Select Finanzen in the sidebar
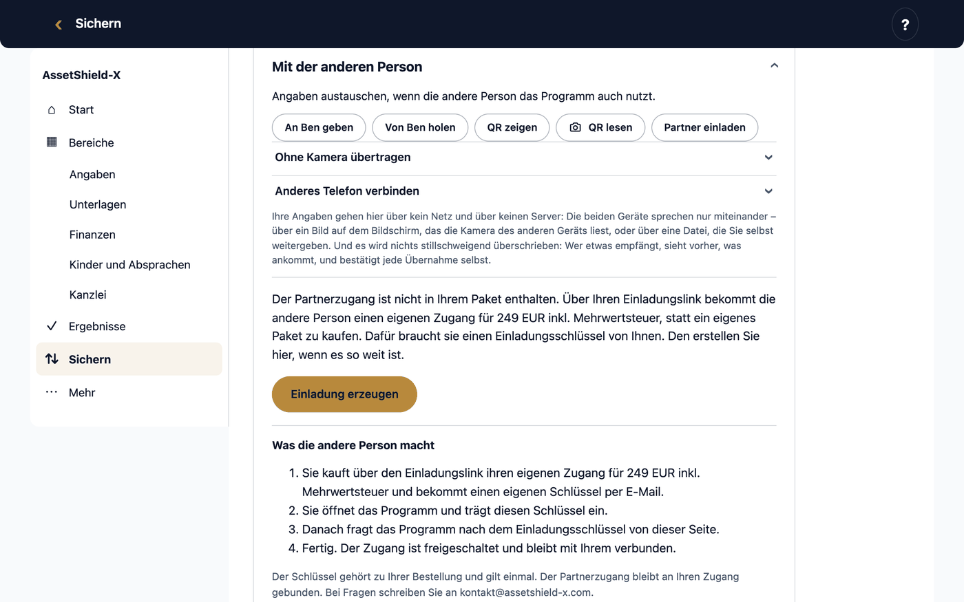The image size is (964, 602). [x=92, y=235]
